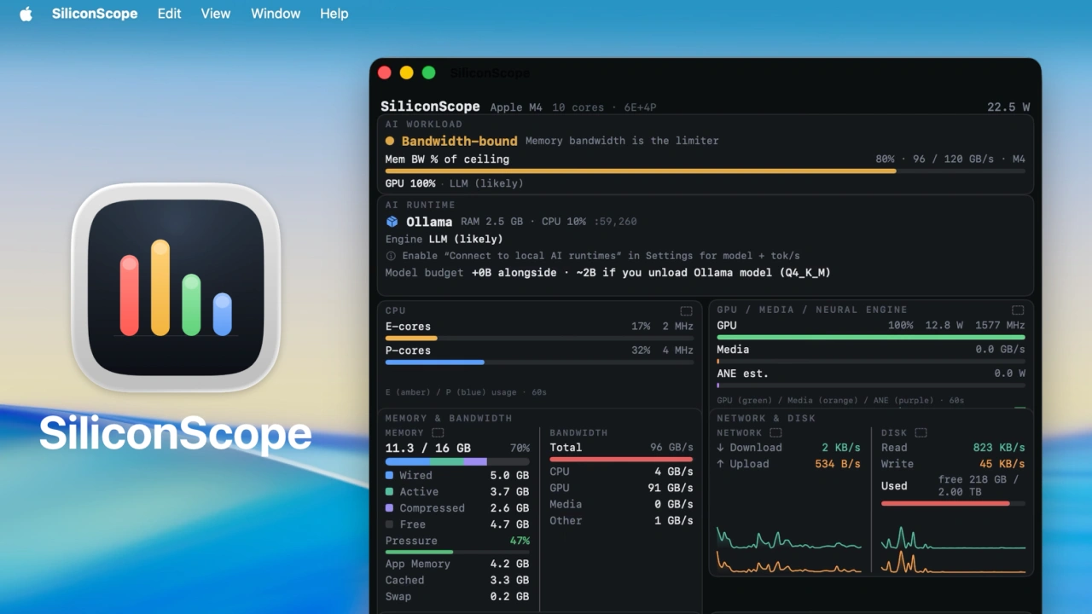Click the small box icon beside NETWORK
1092x614 pixels.
click(775, 433)
